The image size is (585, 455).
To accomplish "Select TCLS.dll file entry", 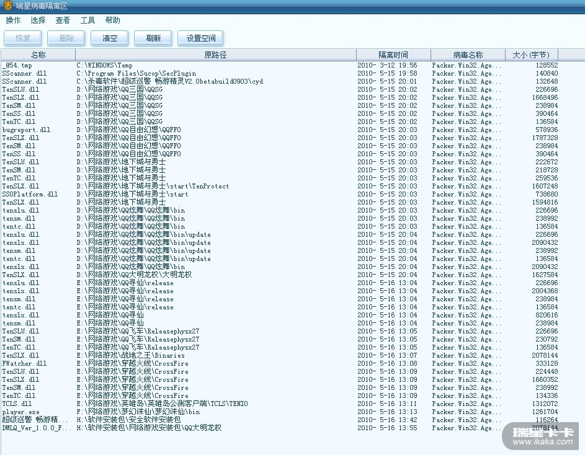I will point(17,404).
